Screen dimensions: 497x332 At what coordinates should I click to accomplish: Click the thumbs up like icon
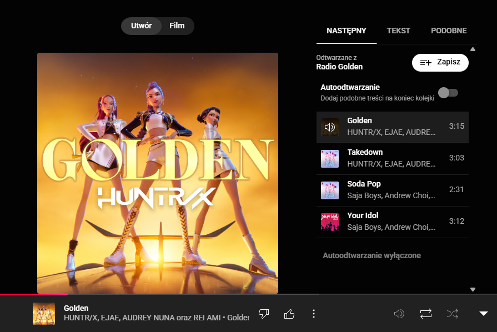(289, 314)
